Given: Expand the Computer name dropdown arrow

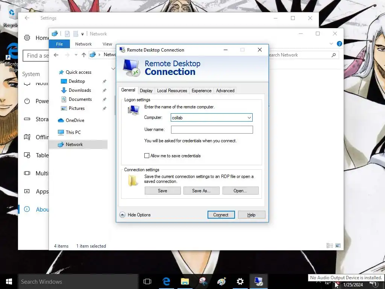Looking at the screenshot, I should [249, 118].
